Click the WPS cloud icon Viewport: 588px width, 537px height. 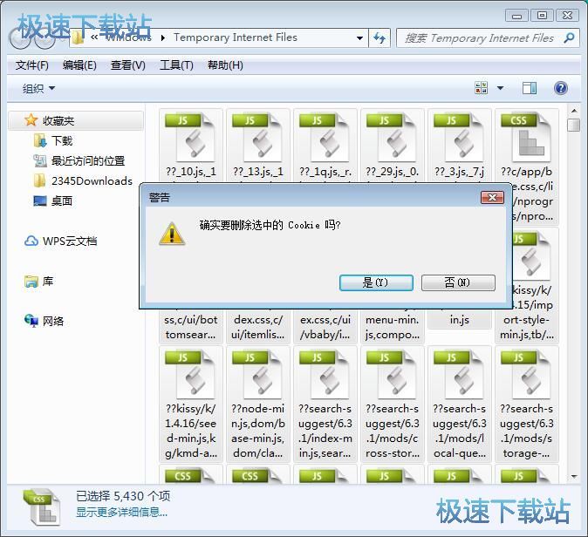tap(31, 241)
